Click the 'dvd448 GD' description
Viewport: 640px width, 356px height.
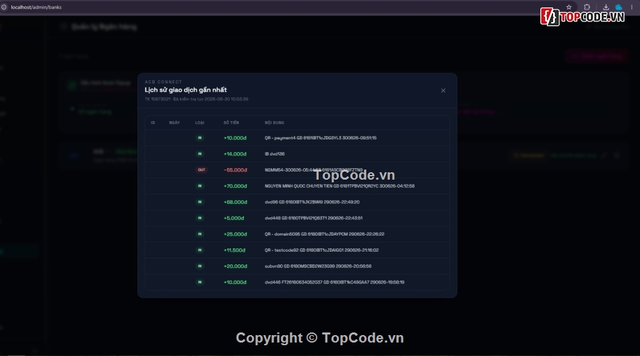(x=313, y=218)
